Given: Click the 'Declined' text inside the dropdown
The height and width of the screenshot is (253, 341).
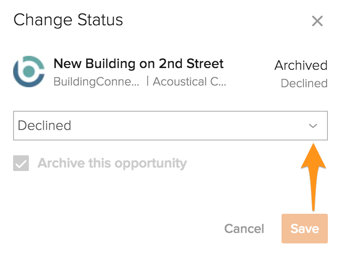Looking at the screenshot, I should pos(45,126).
